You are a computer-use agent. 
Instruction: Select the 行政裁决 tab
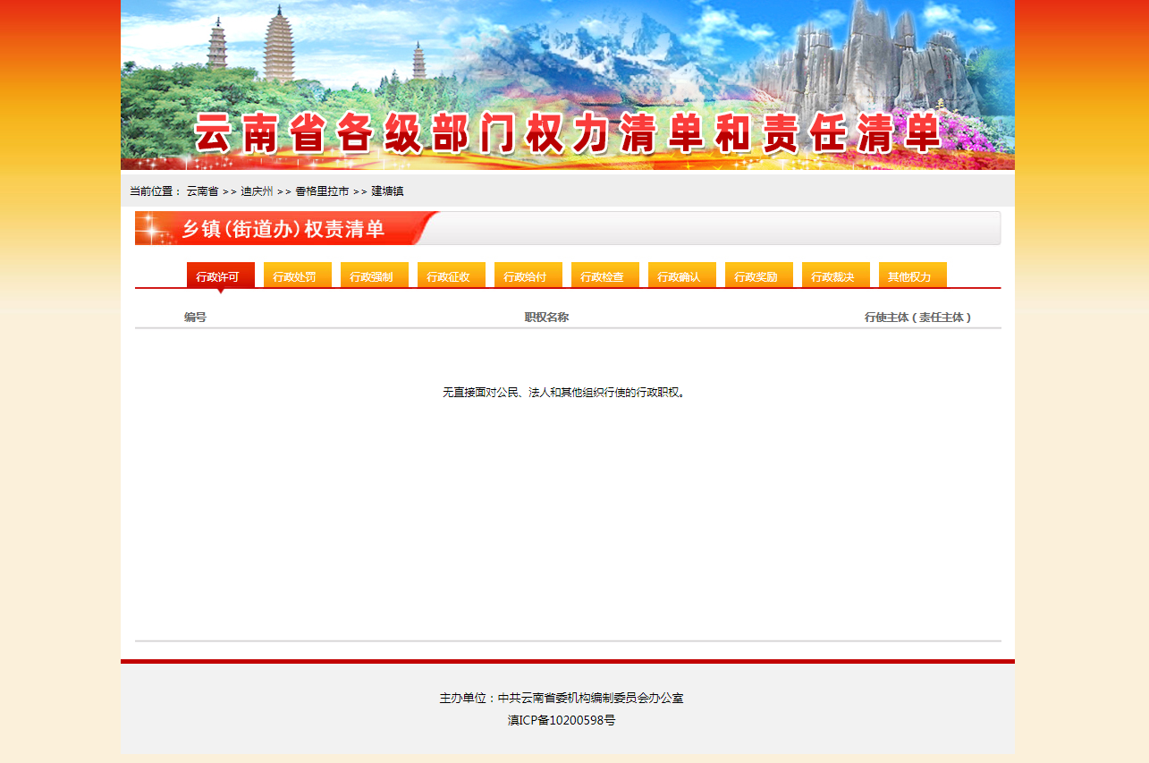835,276
